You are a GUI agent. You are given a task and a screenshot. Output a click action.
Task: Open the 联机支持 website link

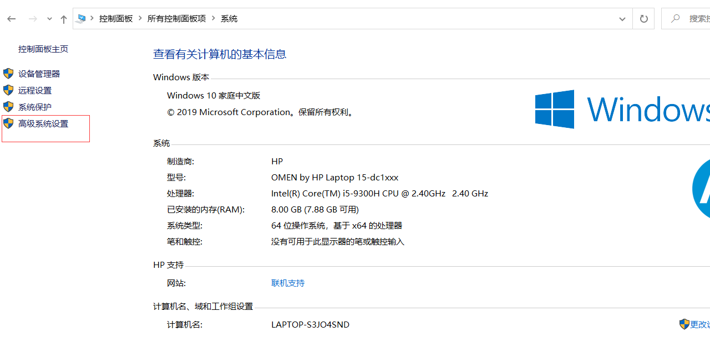(x=288, y=283)
